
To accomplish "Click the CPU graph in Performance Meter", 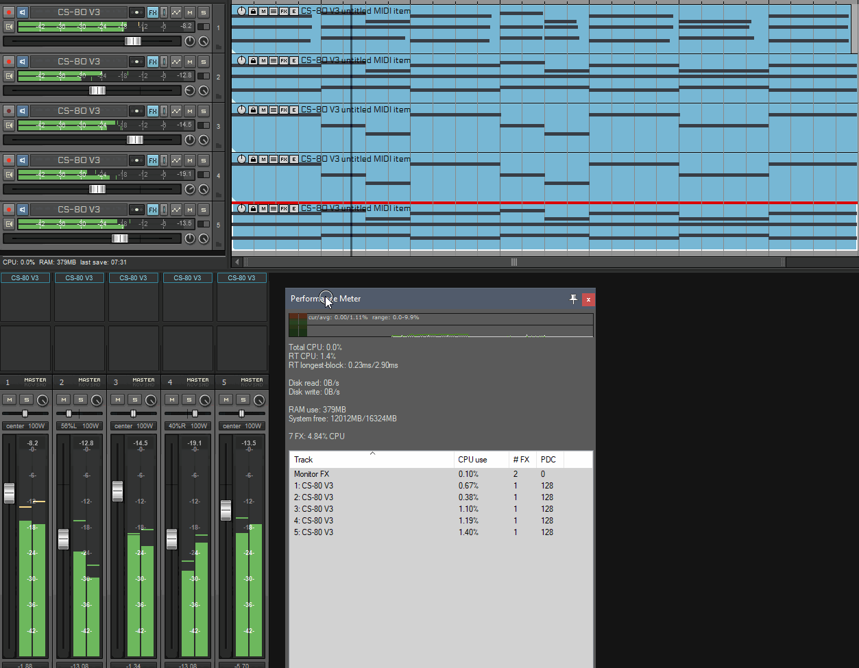I will (441, 325).
